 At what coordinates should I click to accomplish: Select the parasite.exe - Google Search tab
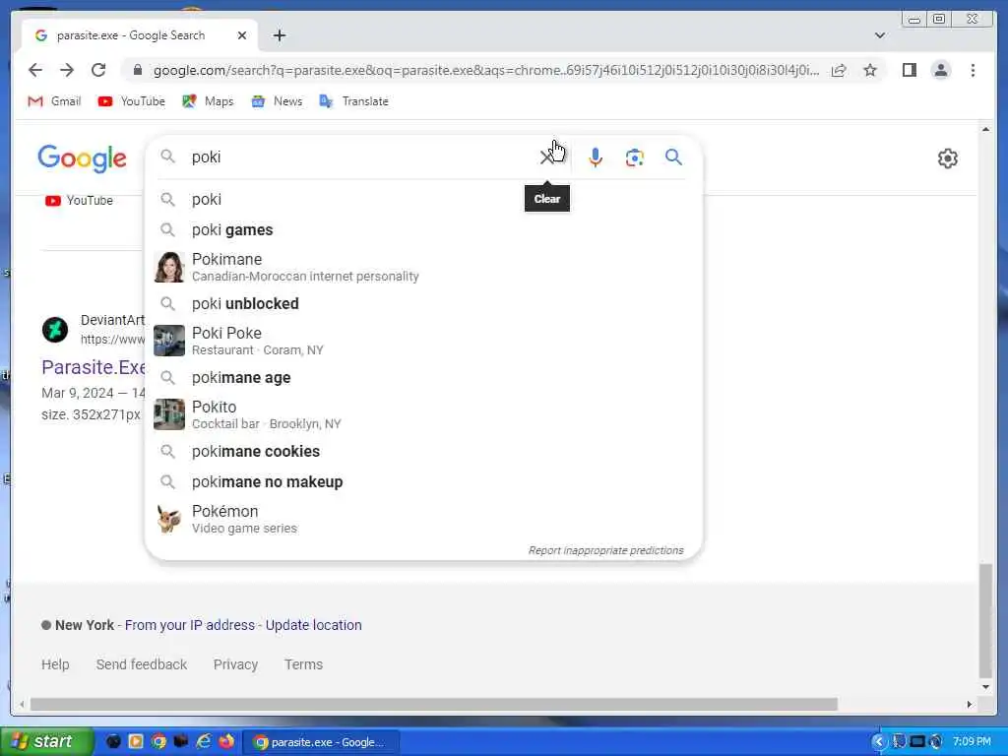[140, 35]
